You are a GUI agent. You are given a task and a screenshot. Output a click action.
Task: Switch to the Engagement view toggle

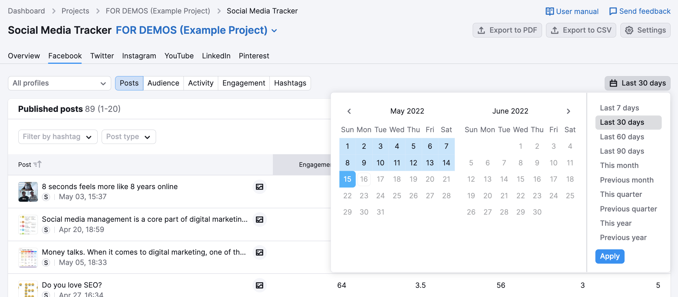click(244, 83)
